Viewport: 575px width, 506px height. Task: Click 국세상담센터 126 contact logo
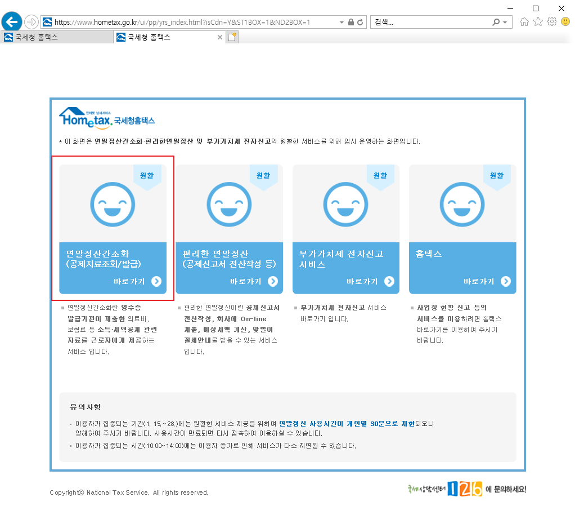pyautogui.click(x=466, y=489)
